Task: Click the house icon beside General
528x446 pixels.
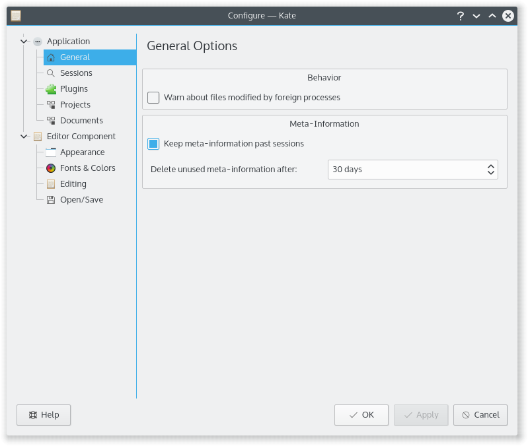Action: pyautogui.click(x=51, y=57)
